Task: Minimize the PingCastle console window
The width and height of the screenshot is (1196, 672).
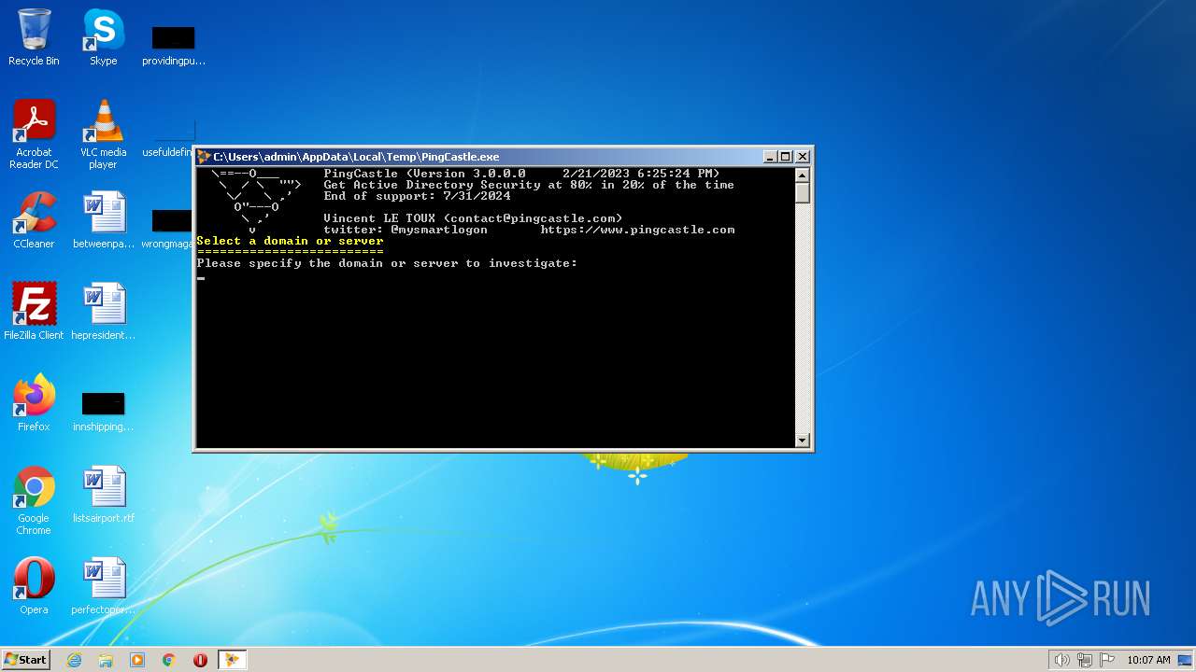Action: point(770,157)
